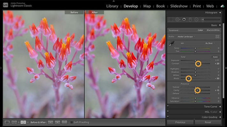Screen dimensions: 227x127
Task: Click the Before/After YY view icon
Action: click(23, 122)
